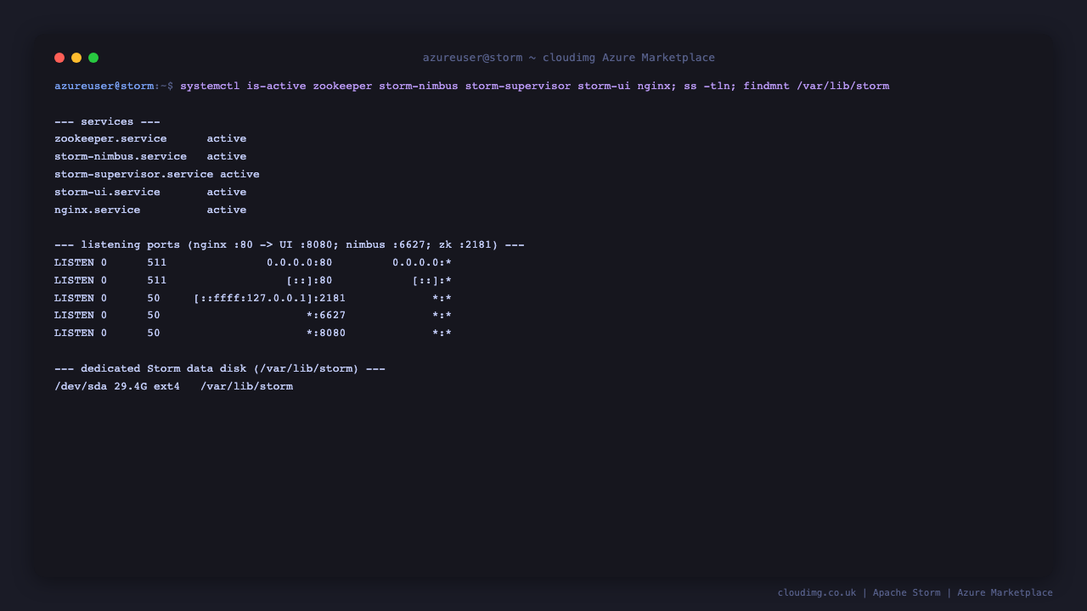The image size is (1087, 611).
Task: Click the /dev/sda device name
Action: pyautogui.click(x=81, y=386)
